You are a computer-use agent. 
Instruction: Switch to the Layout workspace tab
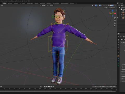pos(4,3)
